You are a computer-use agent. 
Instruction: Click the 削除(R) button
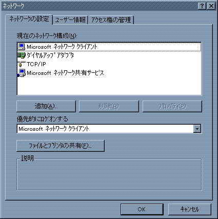[109, 106]
